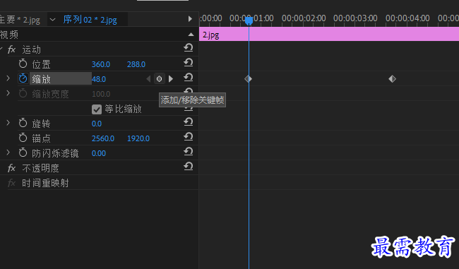The width and height of the screenshot is (459, 269).
Task: Reset the 位置 position parameter
Action: (189, 63)
